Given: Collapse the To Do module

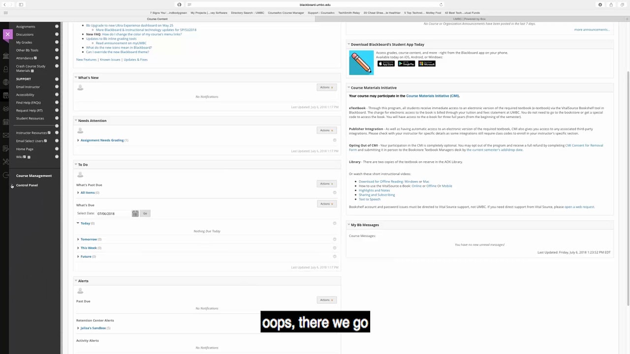Looking at the screenshot, I should point(76,165).
